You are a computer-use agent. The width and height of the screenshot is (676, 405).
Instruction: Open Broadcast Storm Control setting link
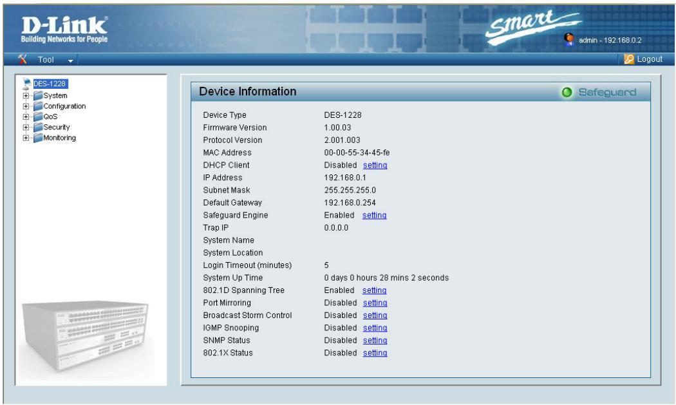coord(375,316)
